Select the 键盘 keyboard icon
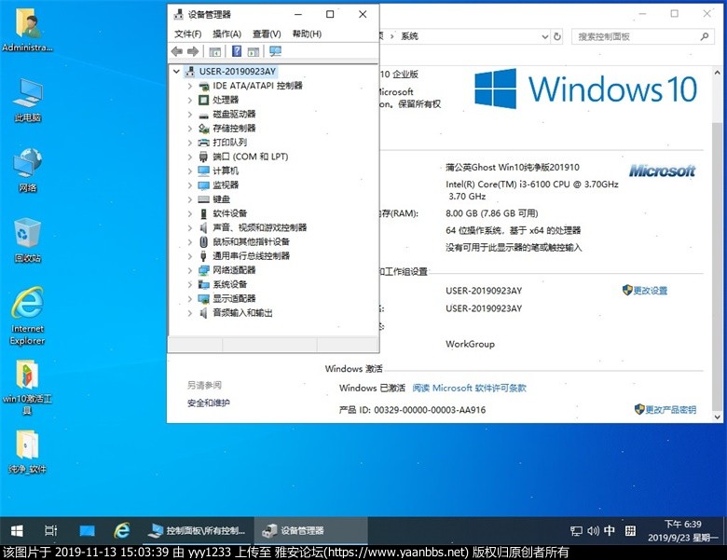This screenshot has height=560, width=727. pos(203,199)
